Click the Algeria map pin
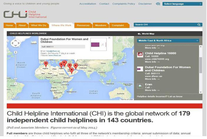Image resolution: width=207 pixels, height=139 pixels. [46, 64]
